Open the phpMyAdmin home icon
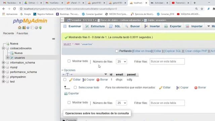 tap(19, 28)
